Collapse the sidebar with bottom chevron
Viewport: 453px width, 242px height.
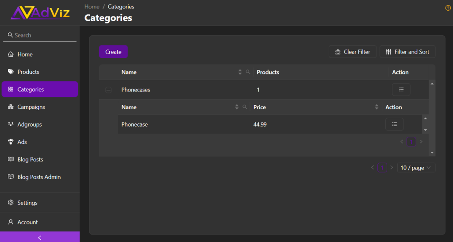40,237
